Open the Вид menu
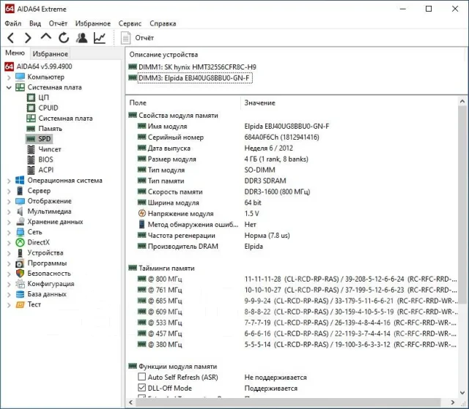The height and width of the screenshot is (409, 469). click(35, 23)
